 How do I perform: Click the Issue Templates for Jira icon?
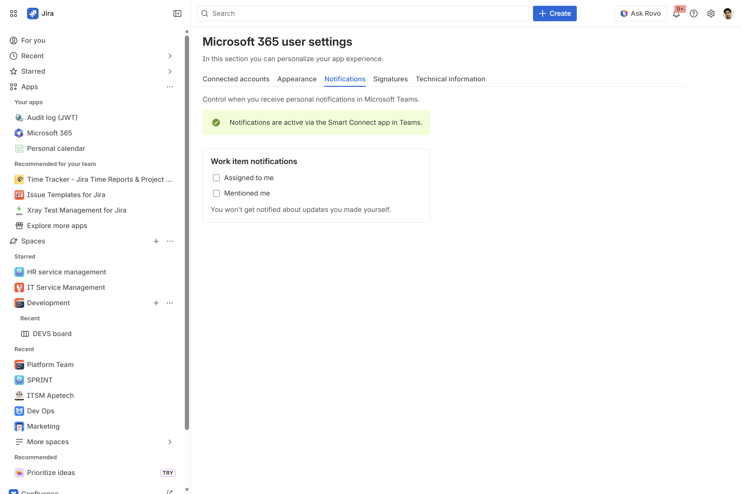click(19, 195)
